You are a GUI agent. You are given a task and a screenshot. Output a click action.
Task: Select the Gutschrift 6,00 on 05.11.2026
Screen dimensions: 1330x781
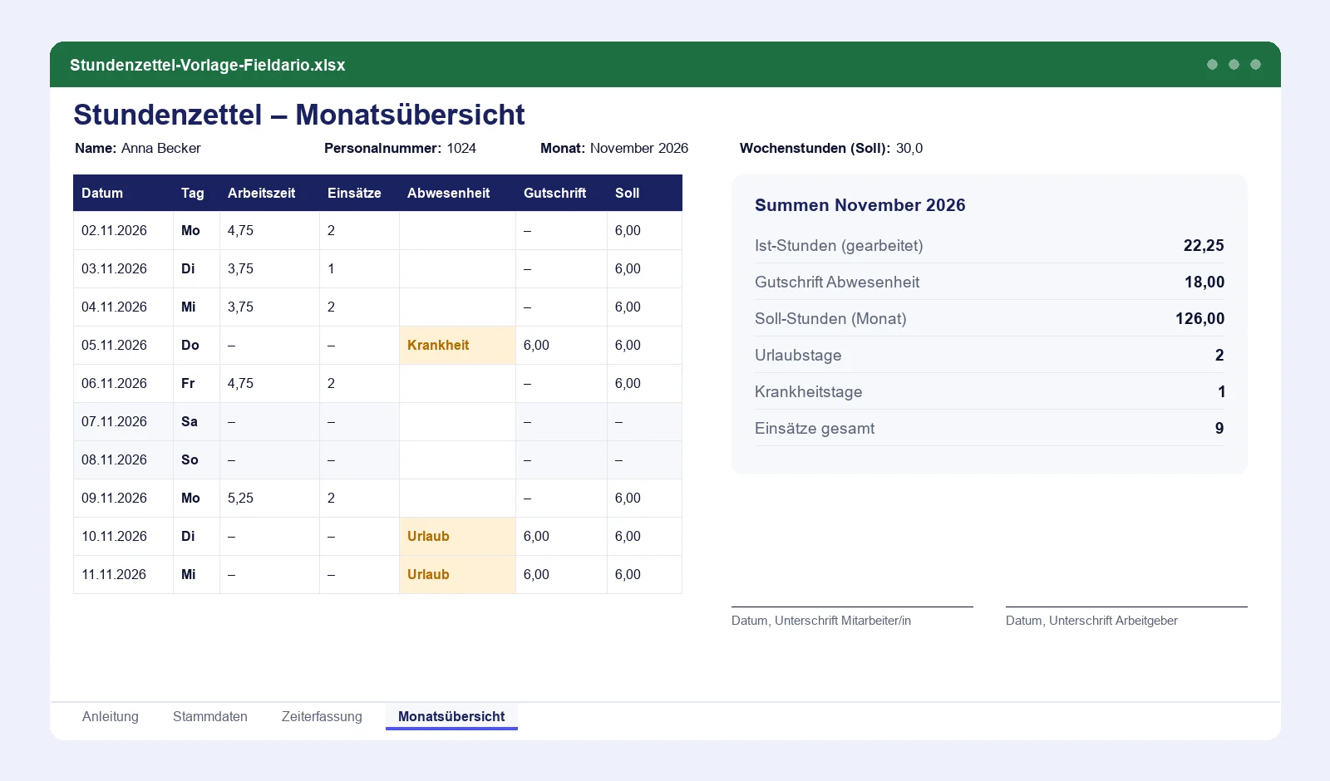[561, 345]
